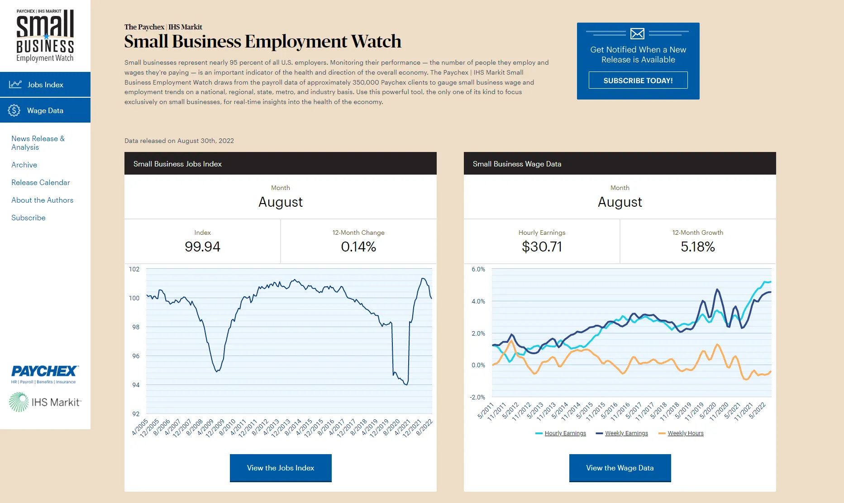Click View the Wage Data button
The height and width of the screenshot is (503, 844).
620,468
